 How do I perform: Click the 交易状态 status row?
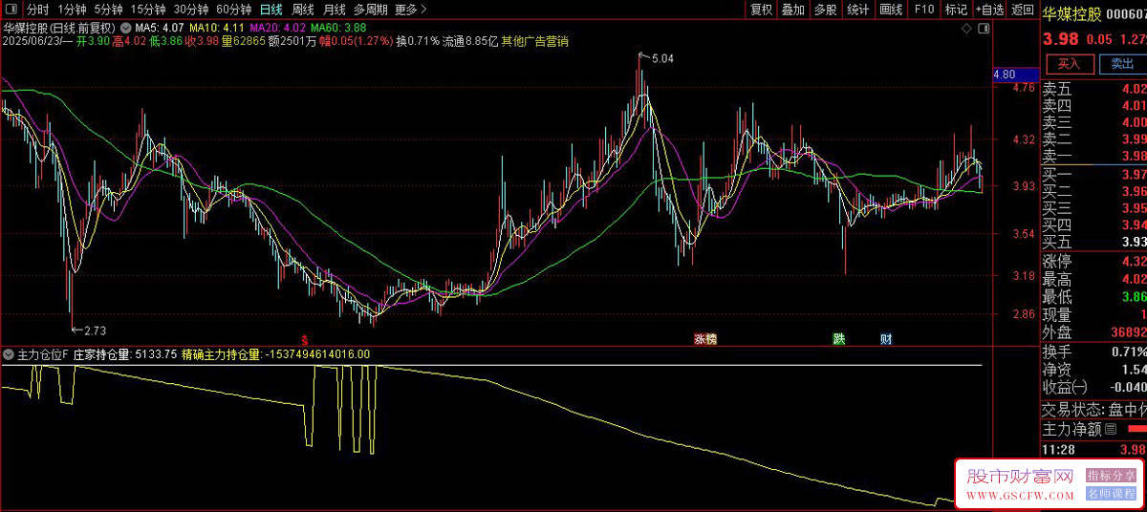click(1094, 409)
